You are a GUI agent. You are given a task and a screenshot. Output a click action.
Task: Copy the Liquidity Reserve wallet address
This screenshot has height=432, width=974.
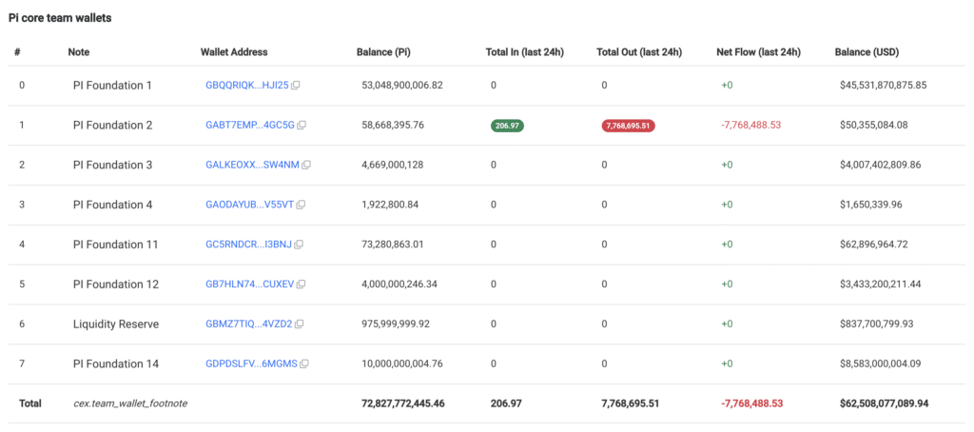pyautogui.click(x=300, y=324)
